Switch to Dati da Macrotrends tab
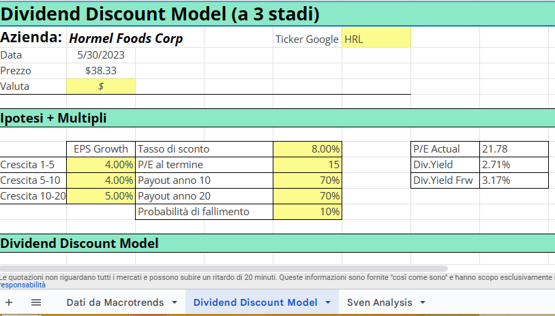Image resolution: width=555 pixels, height=316 pixels. (115, 302)
